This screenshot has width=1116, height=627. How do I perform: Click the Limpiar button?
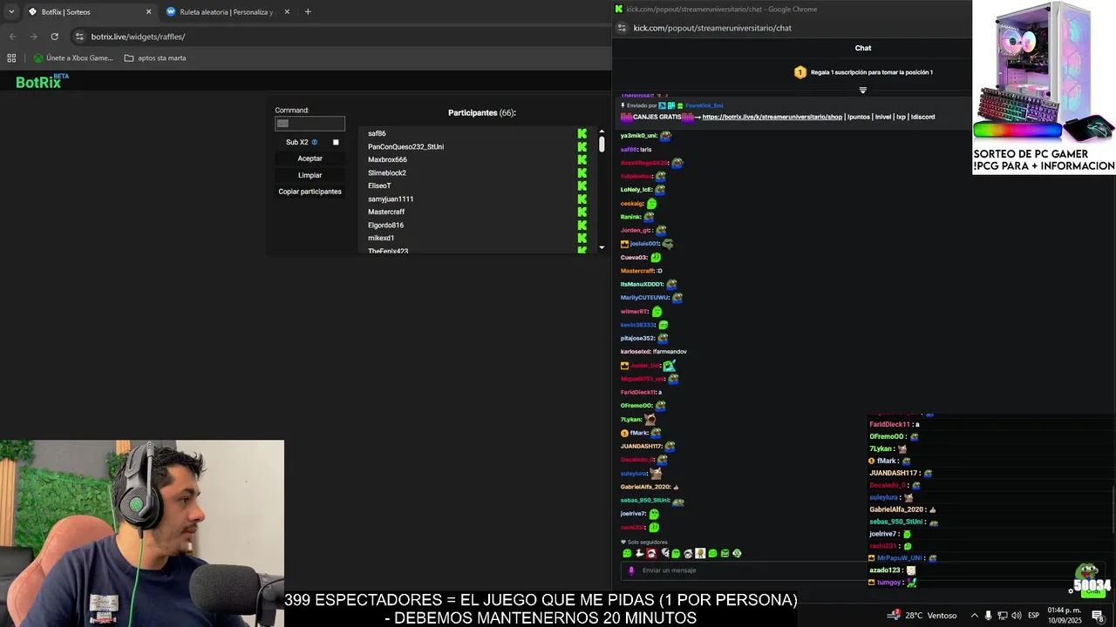tap(310, 175)
